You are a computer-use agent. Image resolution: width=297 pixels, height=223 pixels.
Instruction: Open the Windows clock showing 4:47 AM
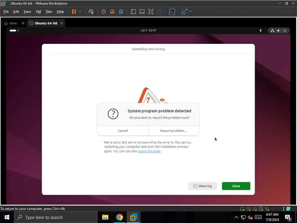tap(272, 217)
